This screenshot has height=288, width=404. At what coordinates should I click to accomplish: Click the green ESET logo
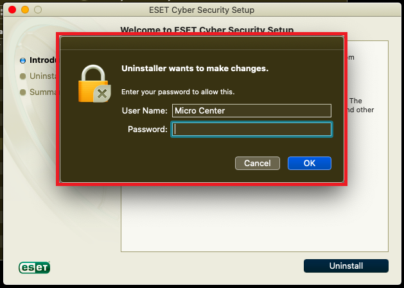[x=34, y=267]
